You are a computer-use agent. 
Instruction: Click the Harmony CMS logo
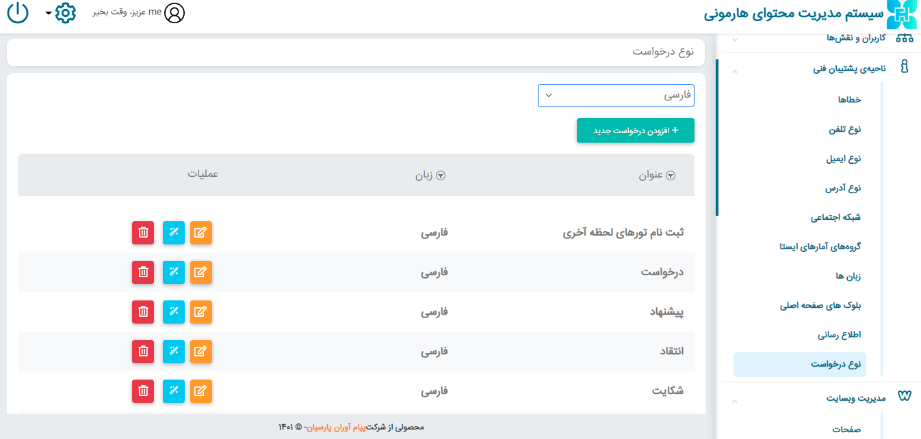(x=900, y=14)
